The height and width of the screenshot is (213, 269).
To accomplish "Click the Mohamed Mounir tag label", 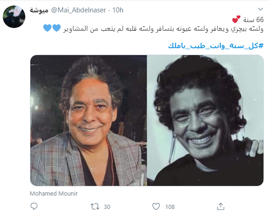I will pos(54,193).
